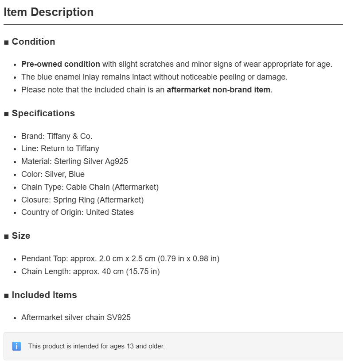The image size is (343, 363).
Task: Click the aftermarket non-brand item text
Action: 218,90
